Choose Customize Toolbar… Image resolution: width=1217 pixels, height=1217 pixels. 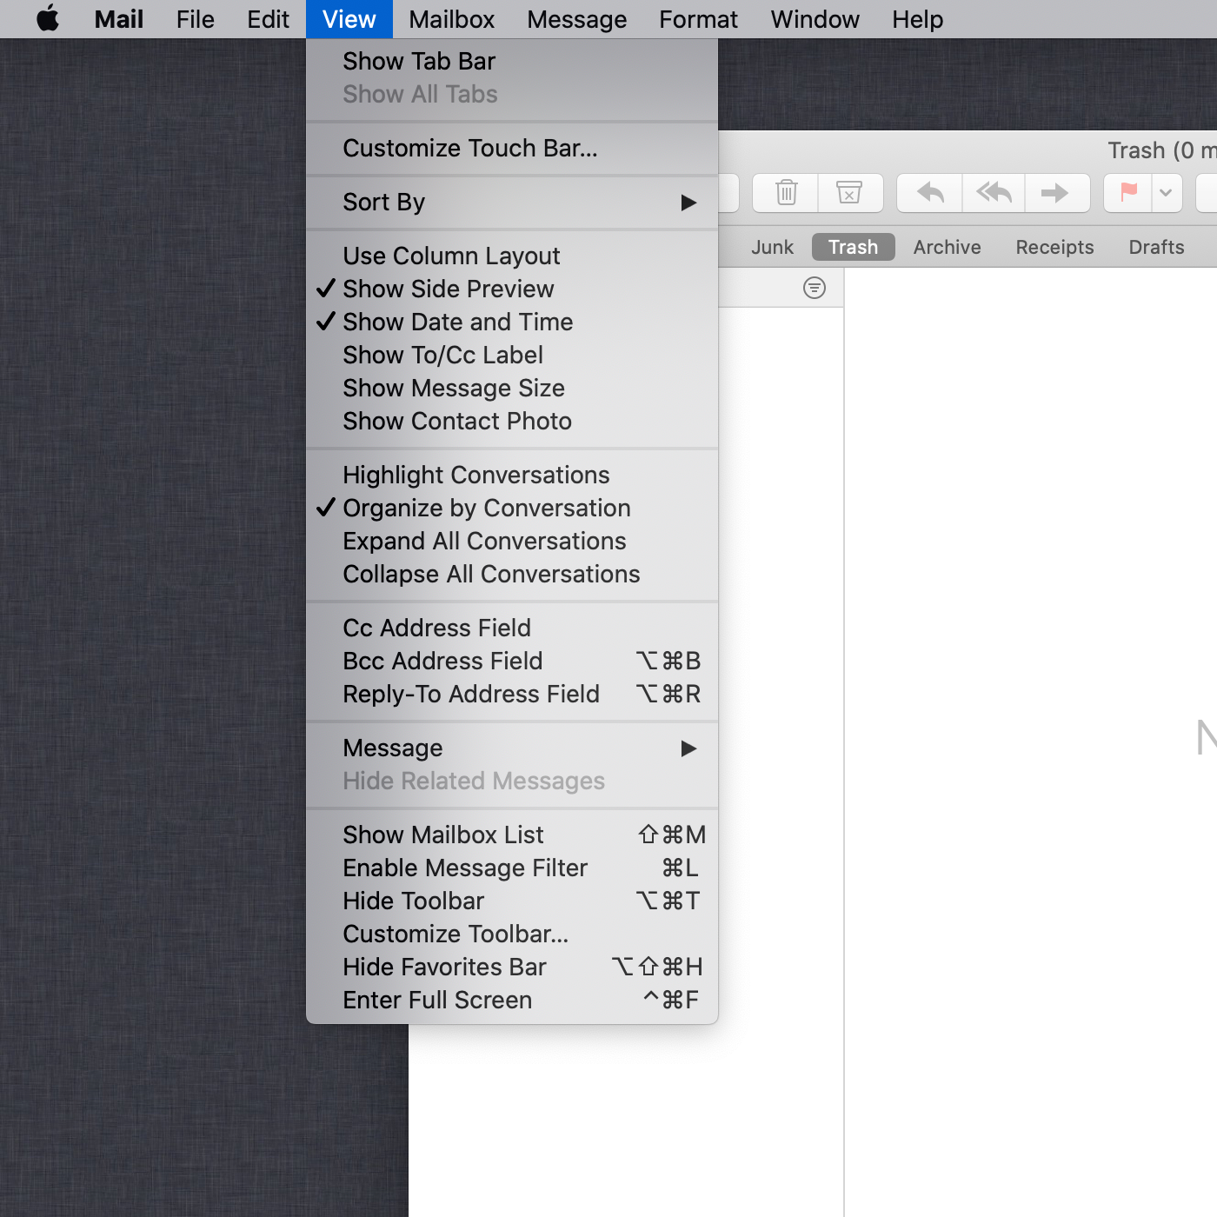click(512, 934)
